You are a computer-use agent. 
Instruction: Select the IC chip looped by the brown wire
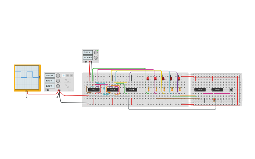94,90
